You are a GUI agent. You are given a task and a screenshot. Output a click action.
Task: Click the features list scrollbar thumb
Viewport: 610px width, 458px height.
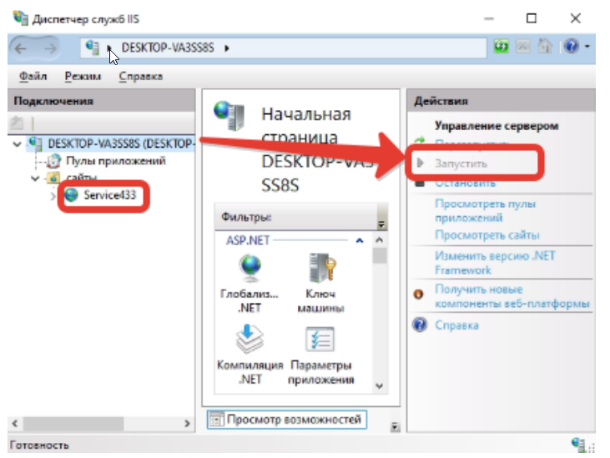(380, 255)
